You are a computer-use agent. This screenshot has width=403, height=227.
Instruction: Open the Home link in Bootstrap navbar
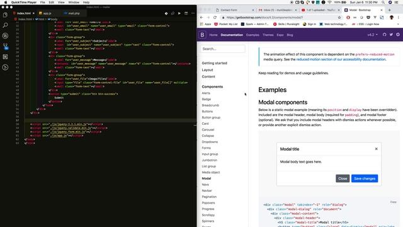click(213, 35)
